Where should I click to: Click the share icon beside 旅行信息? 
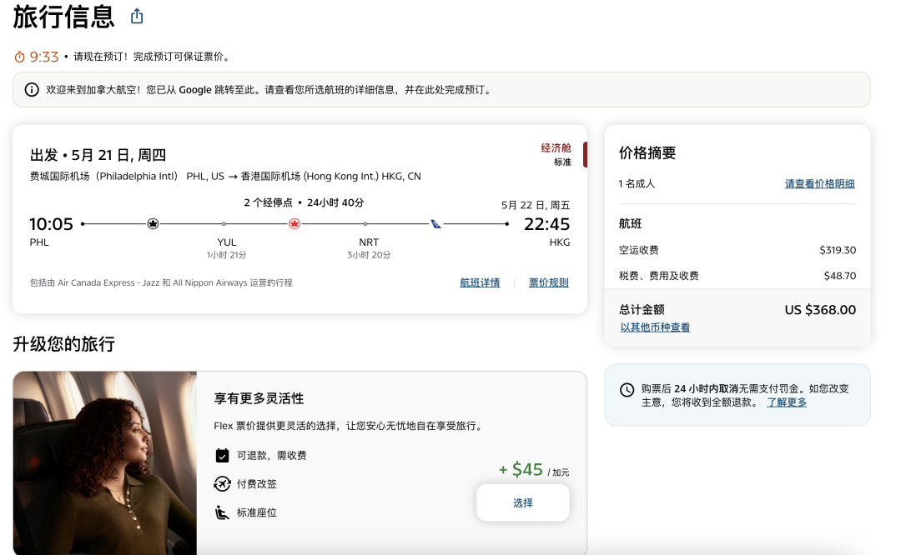[137, 17]
